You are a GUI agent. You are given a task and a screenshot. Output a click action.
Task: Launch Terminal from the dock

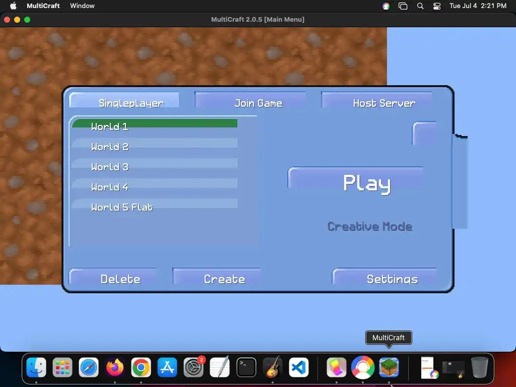point(246,367)
